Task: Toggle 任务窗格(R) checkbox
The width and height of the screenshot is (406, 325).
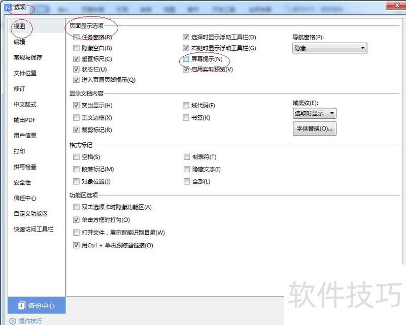Action: click(76, 37)
